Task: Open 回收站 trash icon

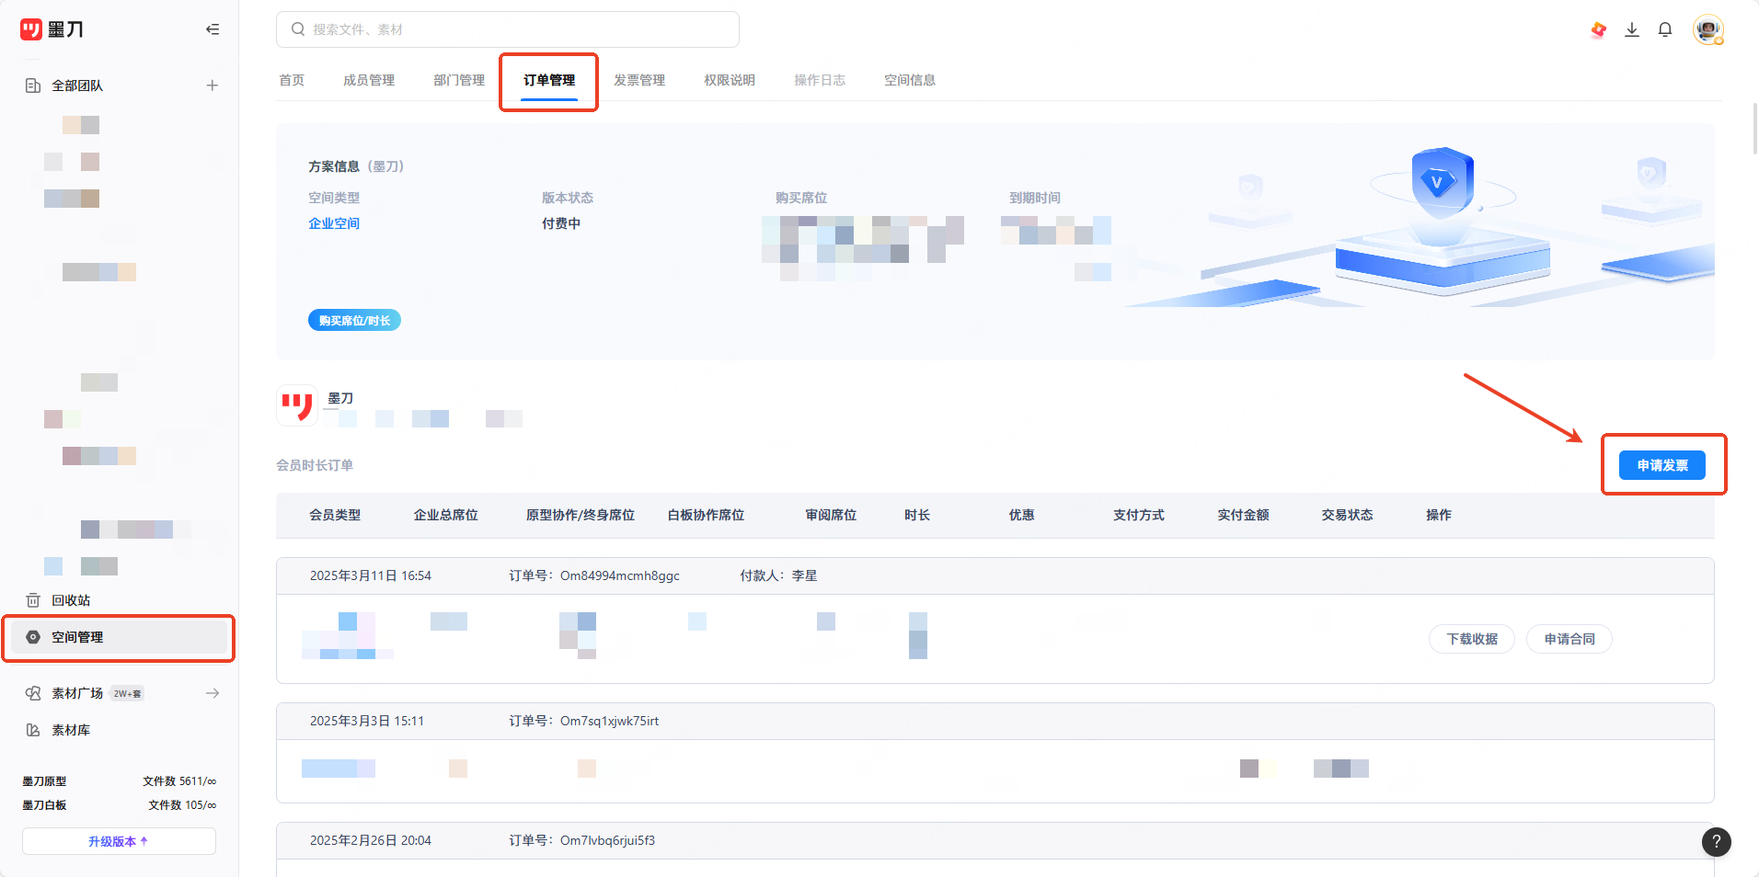Action: [x=33, y=600]
